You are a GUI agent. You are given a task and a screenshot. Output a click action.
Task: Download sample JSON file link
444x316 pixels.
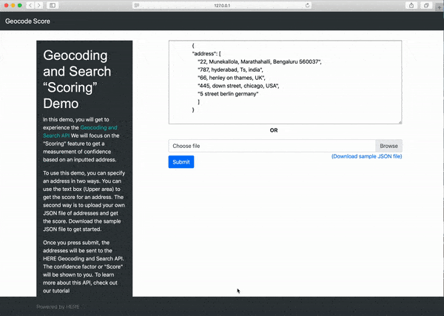[x=367, y=156]
